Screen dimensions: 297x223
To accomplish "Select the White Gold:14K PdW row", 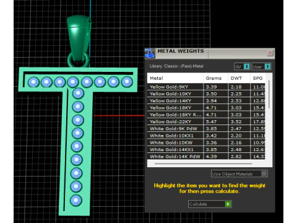I will pos(206,156).
